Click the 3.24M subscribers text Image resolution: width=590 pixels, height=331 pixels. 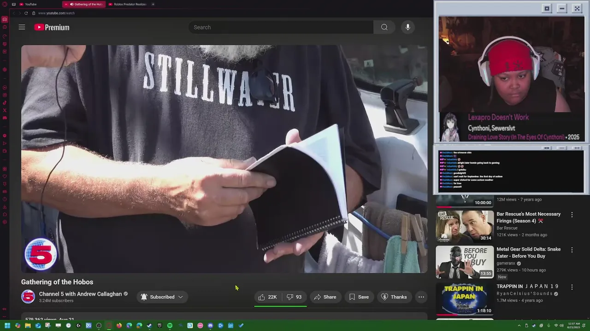[56, 301]
